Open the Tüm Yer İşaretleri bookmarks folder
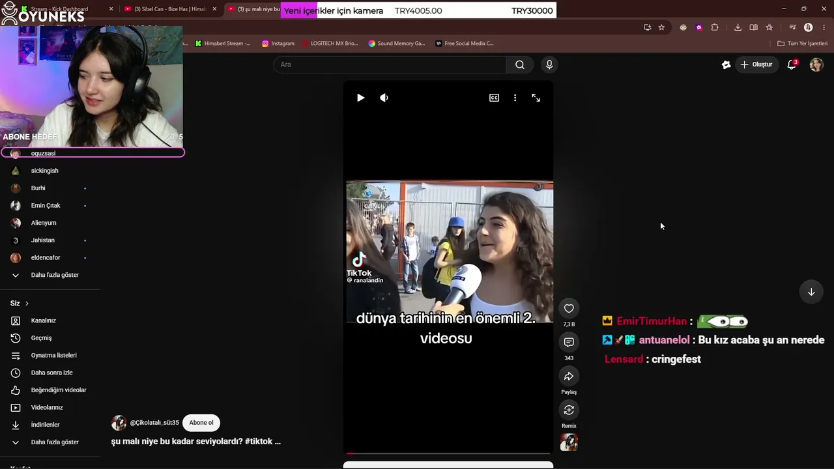Screen dimensions: 834x469 pyautogui.click(x=803, y=44)
